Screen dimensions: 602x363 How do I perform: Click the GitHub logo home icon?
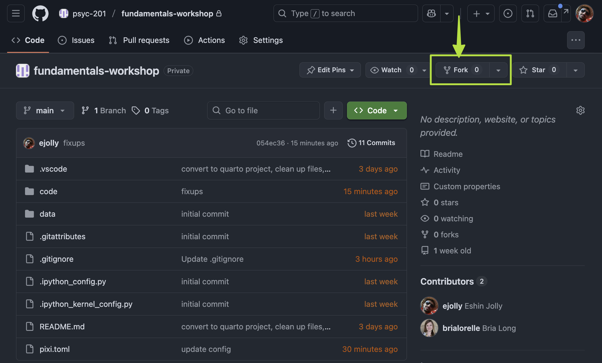pos(40,14)
